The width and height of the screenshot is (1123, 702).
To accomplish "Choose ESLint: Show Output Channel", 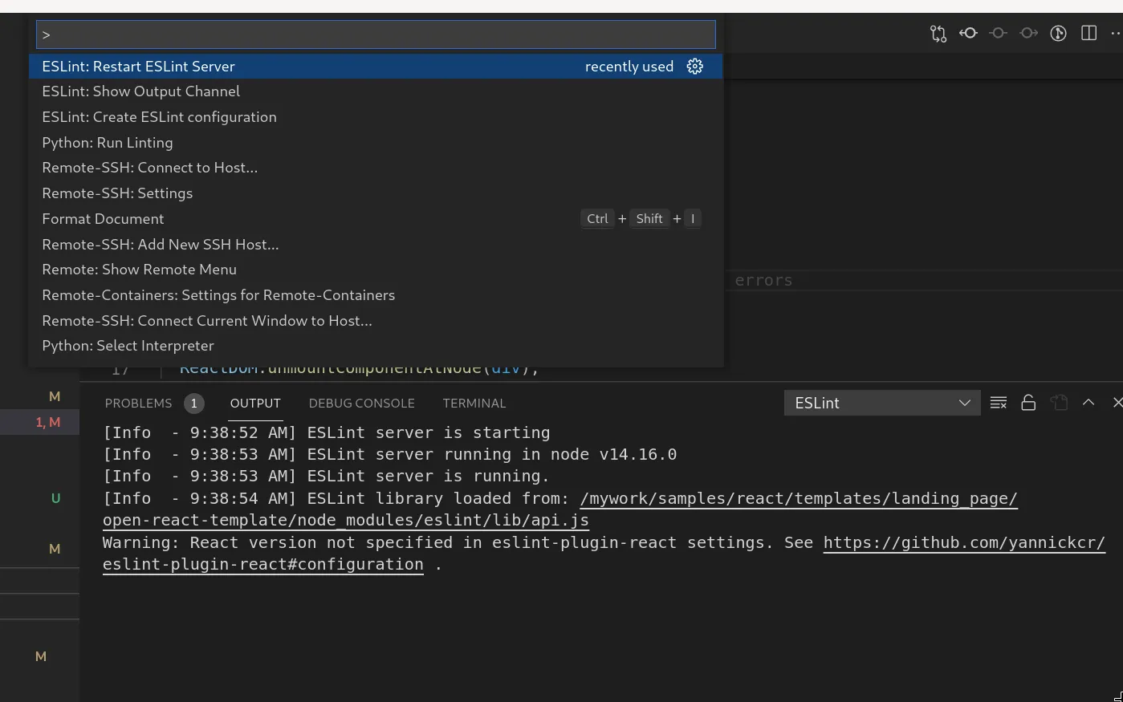I will pos(376,91).
